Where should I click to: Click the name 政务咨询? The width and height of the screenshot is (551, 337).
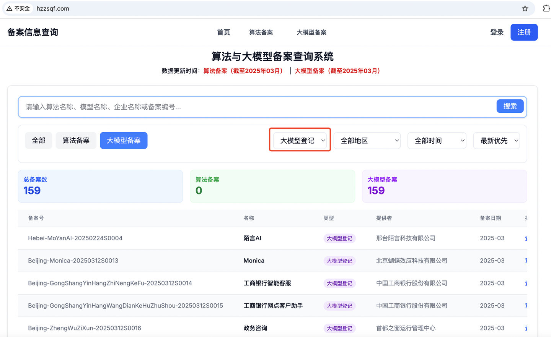pyautogui.click(x=255, y=328)
